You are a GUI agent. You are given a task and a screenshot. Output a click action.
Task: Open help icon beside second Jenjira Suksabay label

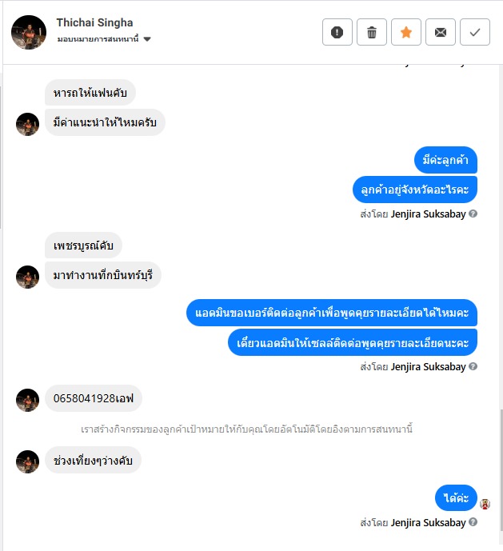click(x=473, y=366)
